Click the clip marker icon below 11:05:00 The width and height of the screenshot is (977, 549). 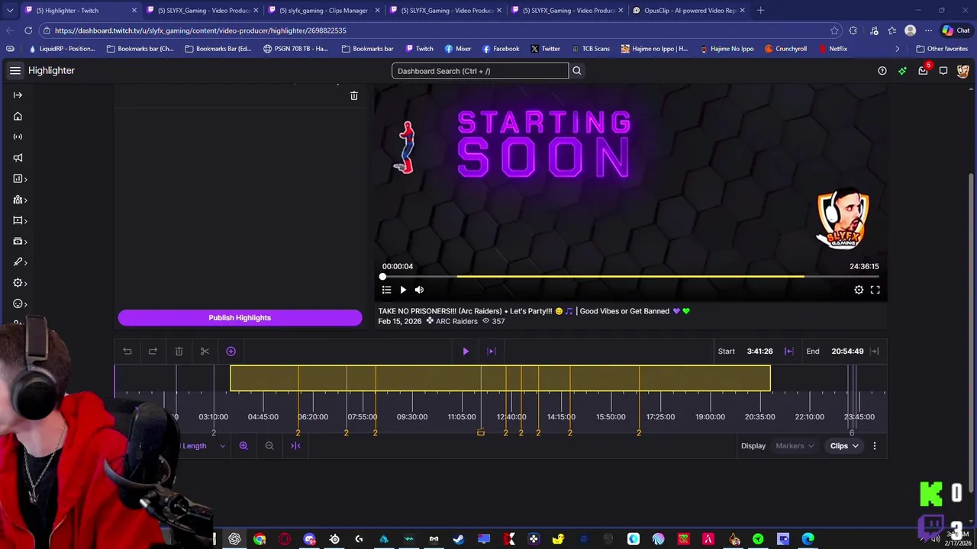point(481,433)
